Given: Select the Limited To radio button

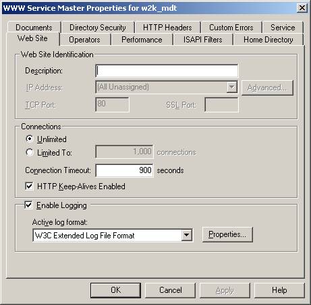Looking at the screenshot, I should (30, 152).
